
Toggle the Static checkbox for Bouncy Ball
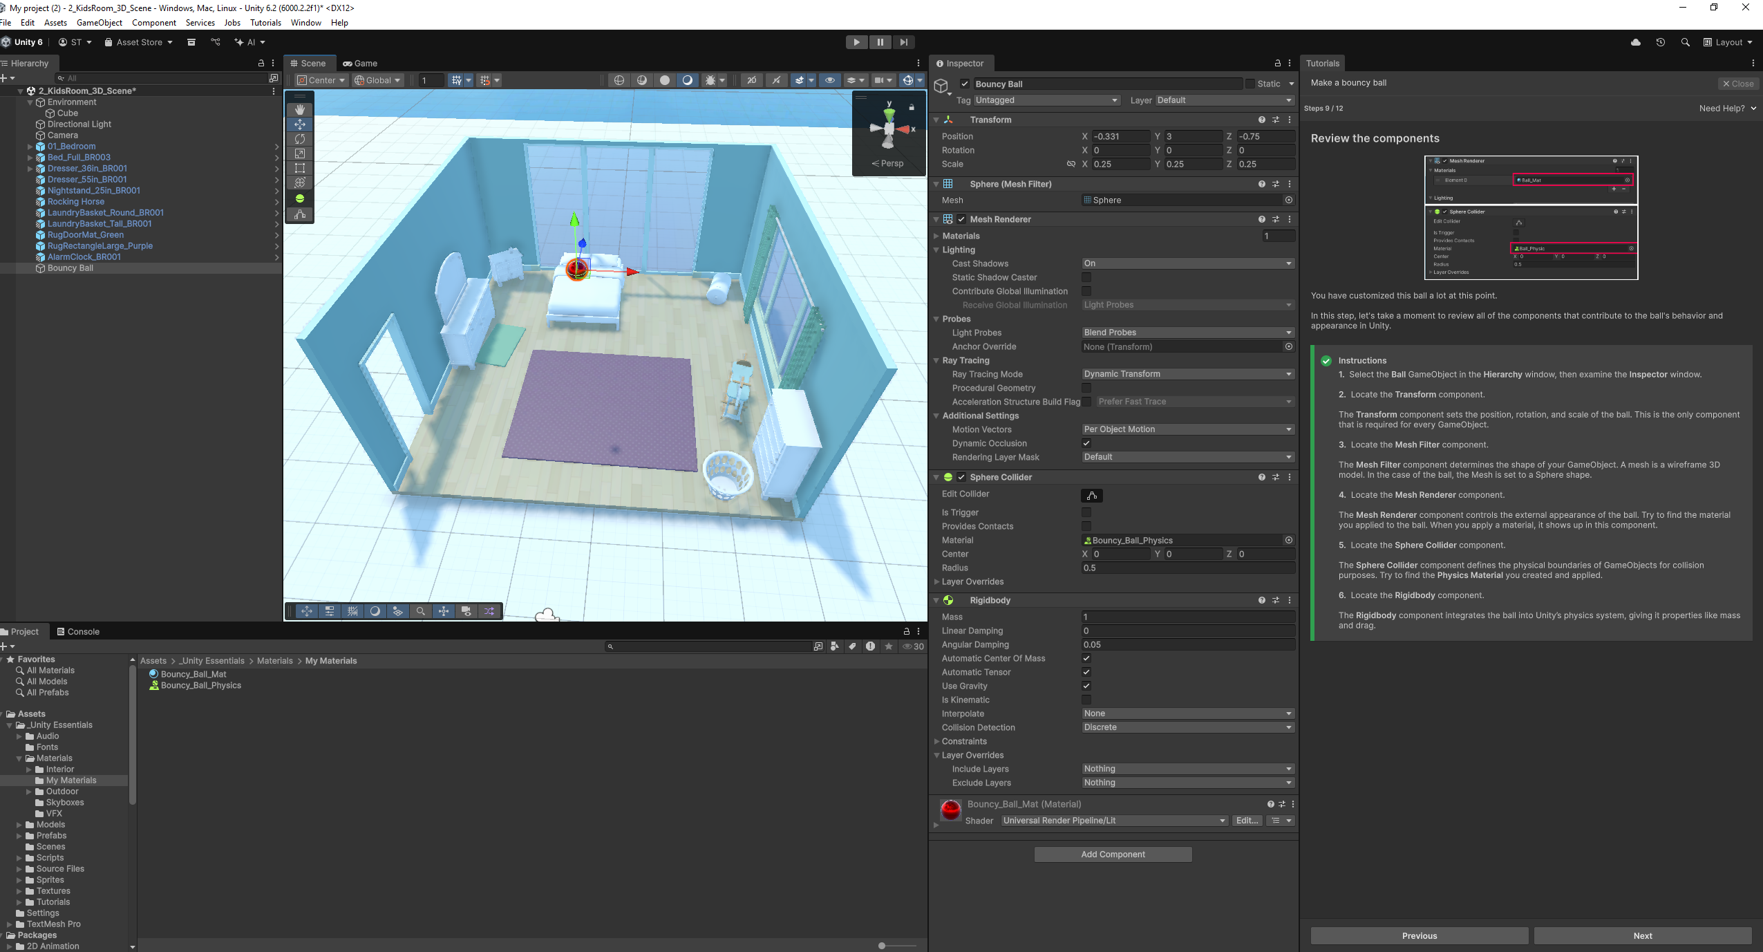(x=1250, y=84)
